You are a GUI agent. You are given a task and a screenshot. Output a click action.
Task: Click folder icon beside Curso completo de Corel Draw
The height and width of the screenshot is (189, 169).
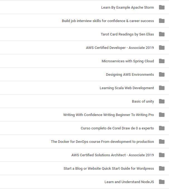pyautogui.click(x=162, y=128)
